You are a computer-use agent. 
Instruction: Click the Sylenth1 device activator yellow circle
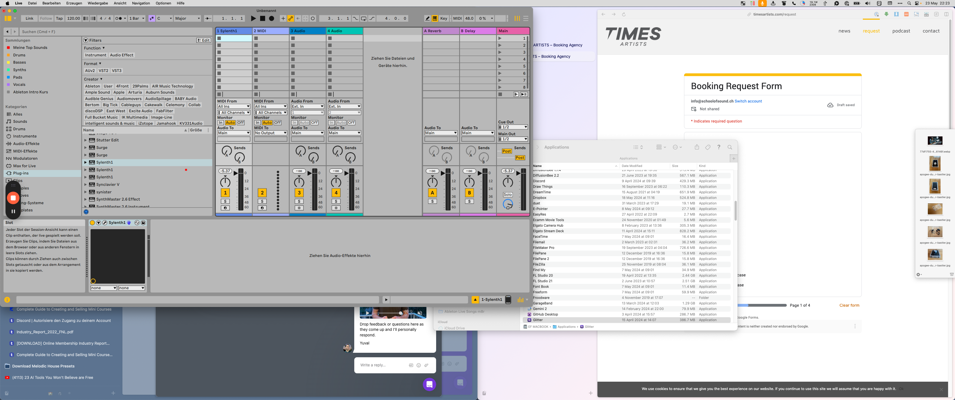[x=92, y=222]
